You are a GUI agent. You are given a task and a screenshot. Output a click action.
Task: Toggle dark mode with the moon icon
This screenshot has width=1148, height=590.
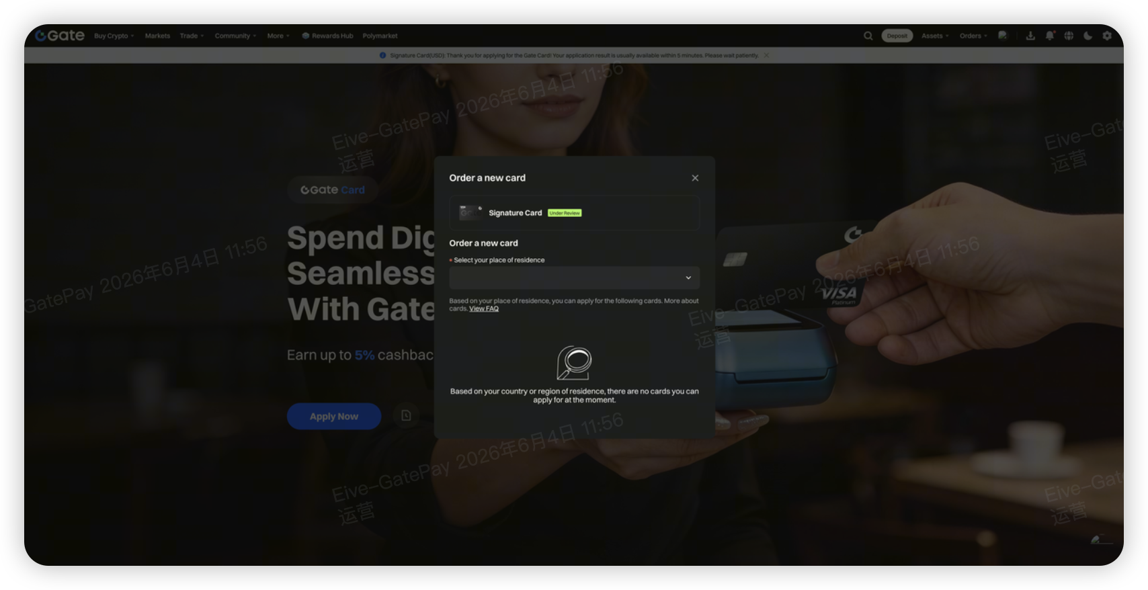[1088, 36]
